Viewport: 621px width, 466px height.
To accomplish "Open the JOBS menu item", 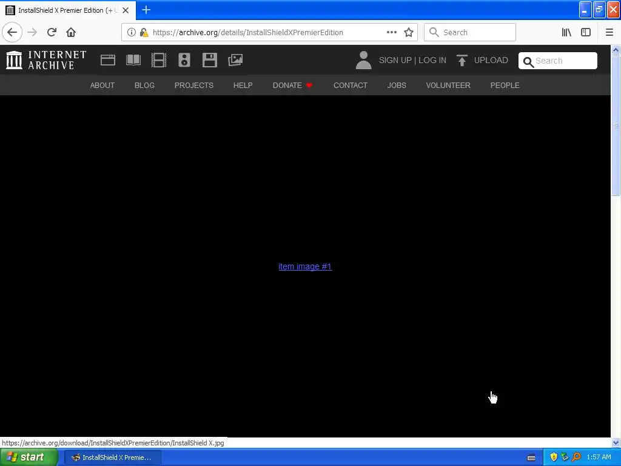I will point(397,85).
